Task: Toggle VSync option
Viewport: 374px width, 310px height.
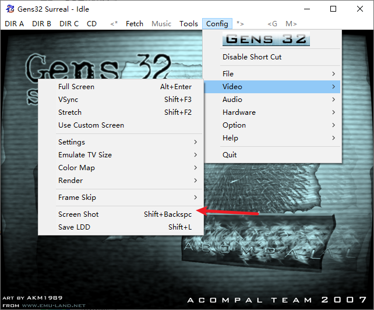Action: click(121, 100)
